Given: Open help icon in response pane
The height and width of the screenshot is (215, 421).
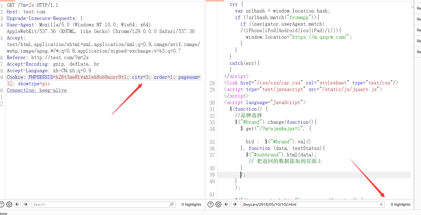Looking at the screenshot, I should pos(211,204).
